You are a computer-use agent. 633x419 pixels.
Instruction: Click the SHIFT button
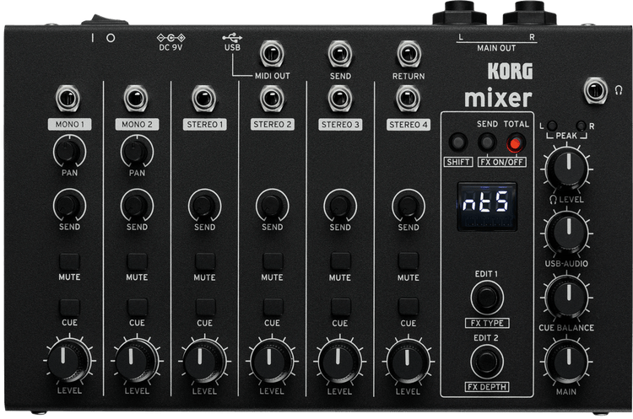(x=457, y=142)
